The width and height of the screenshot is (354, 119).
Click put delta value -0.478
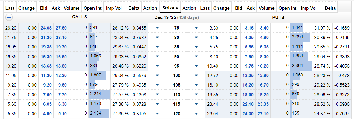pos(343,75)
